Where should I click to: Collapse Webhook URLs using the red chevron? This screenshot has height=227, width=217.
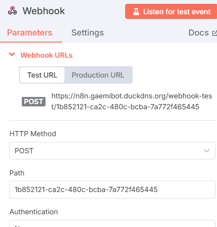pyautogui.click(x=12, y=54)
